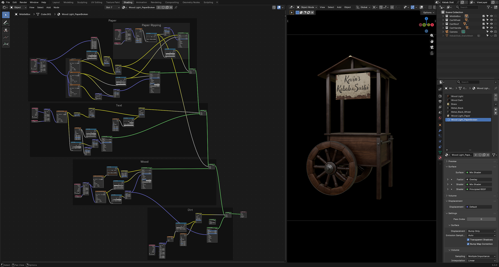Viewport: 499px width, 267px height.
Task: Open the Tool properties tab (wrench-screwdriver icon)
Action: click(x=440, y=89)
